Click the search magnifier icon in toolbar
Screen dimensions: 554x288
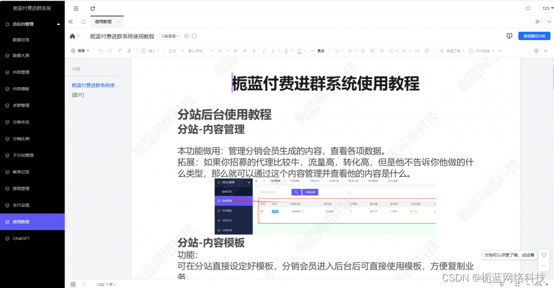point(536,51)
